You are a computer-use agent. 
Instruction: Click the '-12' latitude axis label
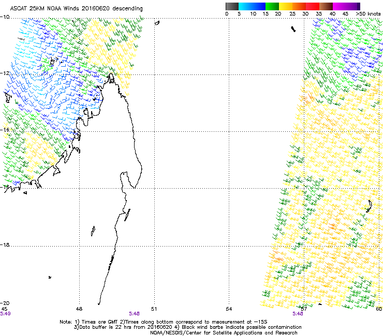click(5, 73)
